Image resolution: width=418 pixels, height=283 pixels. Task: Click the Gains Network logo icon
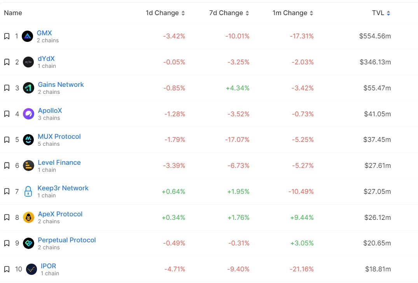[28, 88]
